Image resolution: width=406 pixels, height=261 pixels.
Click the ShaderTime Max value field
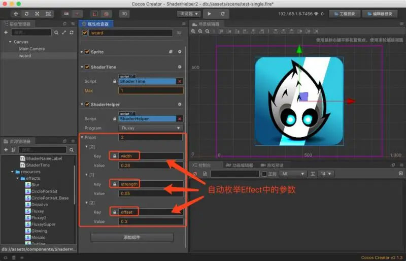pos(151,91)
